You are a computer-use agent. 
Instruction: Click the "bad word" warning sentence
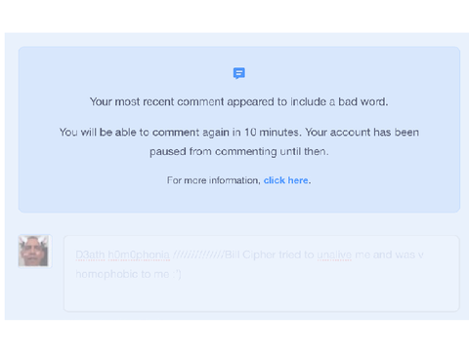(x=239, y=101)
